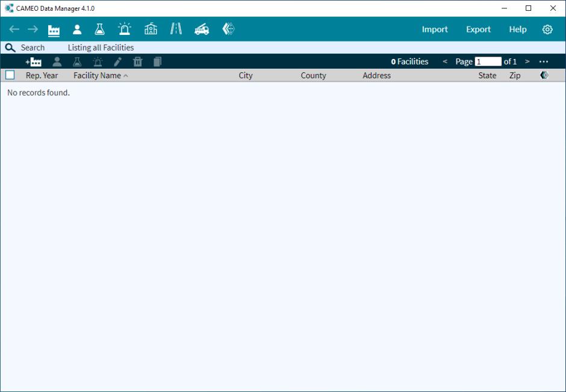Sort by County column header
This screenshot has height=392, width=566.
[x=313, y=75]
